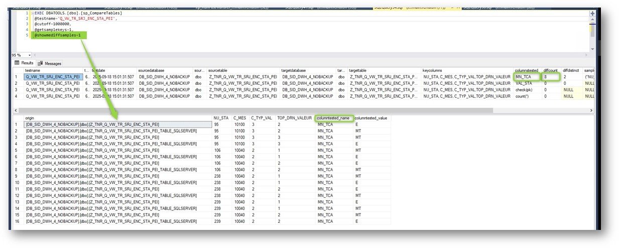This screenshot has height=248, width=619.
Task: Place cursor on the @testname code line
Action: coord(75,19)
